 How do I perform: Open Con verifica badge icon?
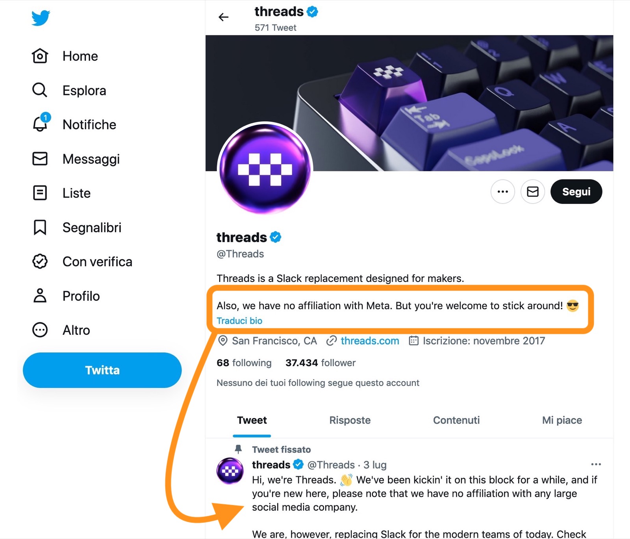coord(40,261)
